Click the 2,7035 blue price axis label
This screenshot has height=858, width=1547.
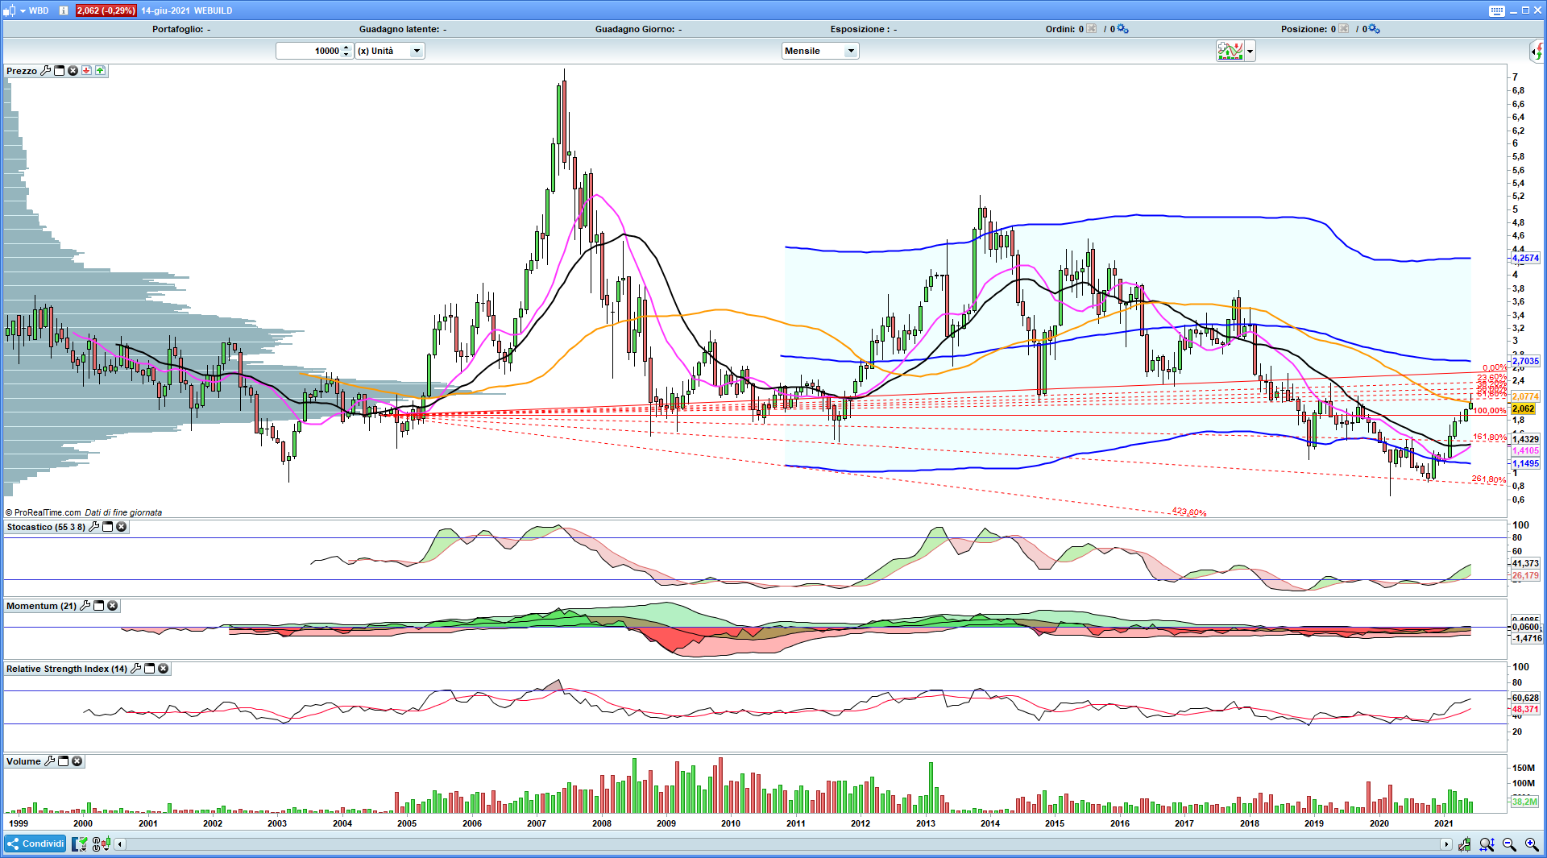click(x=1524, y=361)
